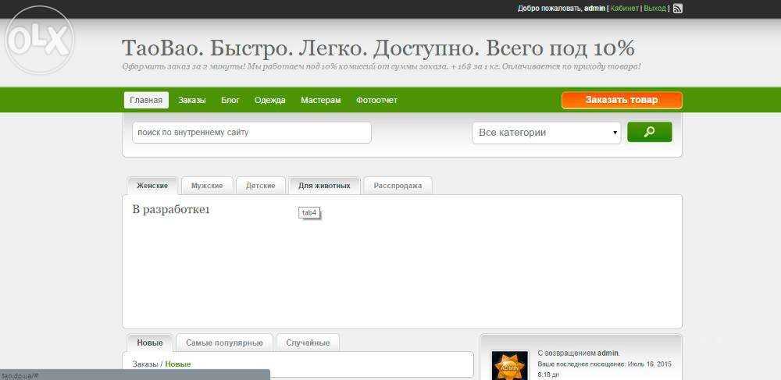
Task: Switch to the Мужские tab
Action: click(x=207, y=186)
